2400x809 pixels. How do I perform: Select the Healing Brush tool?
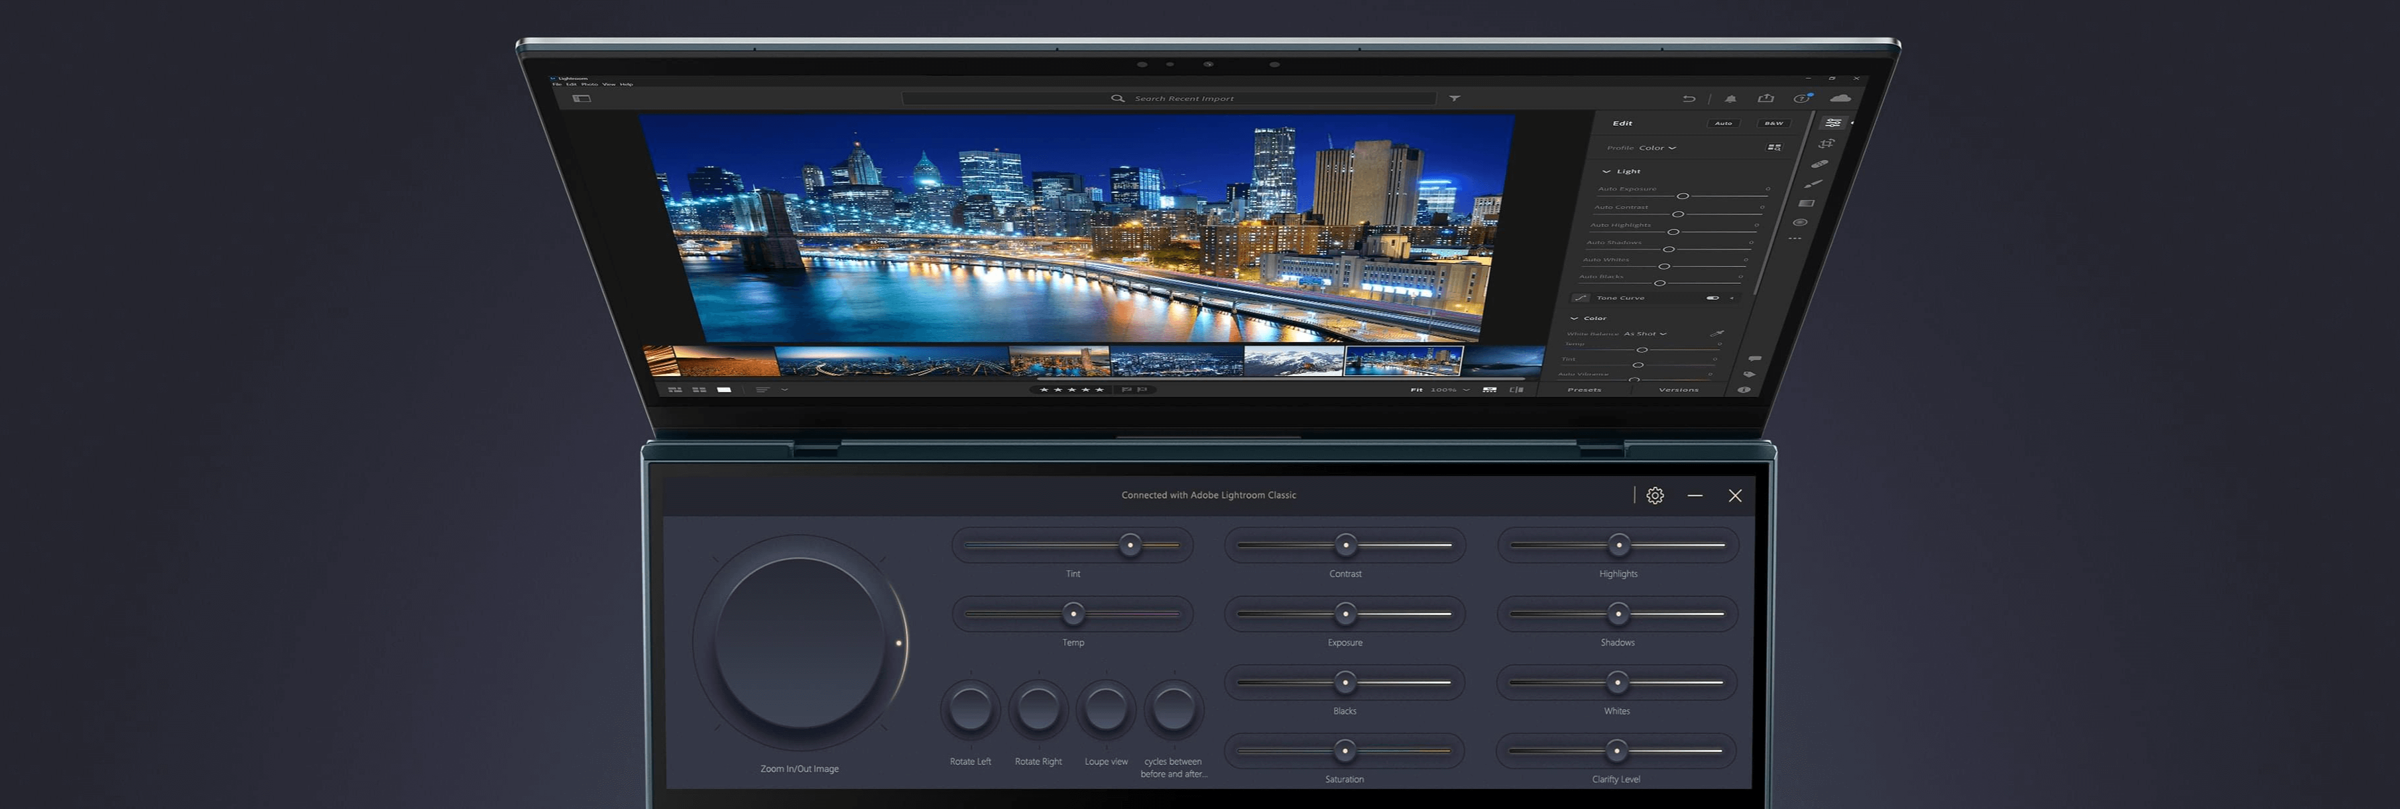1820,164
